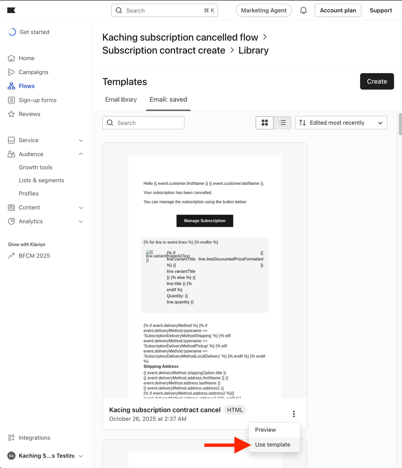
Task: Choose Use template from the menu
Action: (274, 445)
